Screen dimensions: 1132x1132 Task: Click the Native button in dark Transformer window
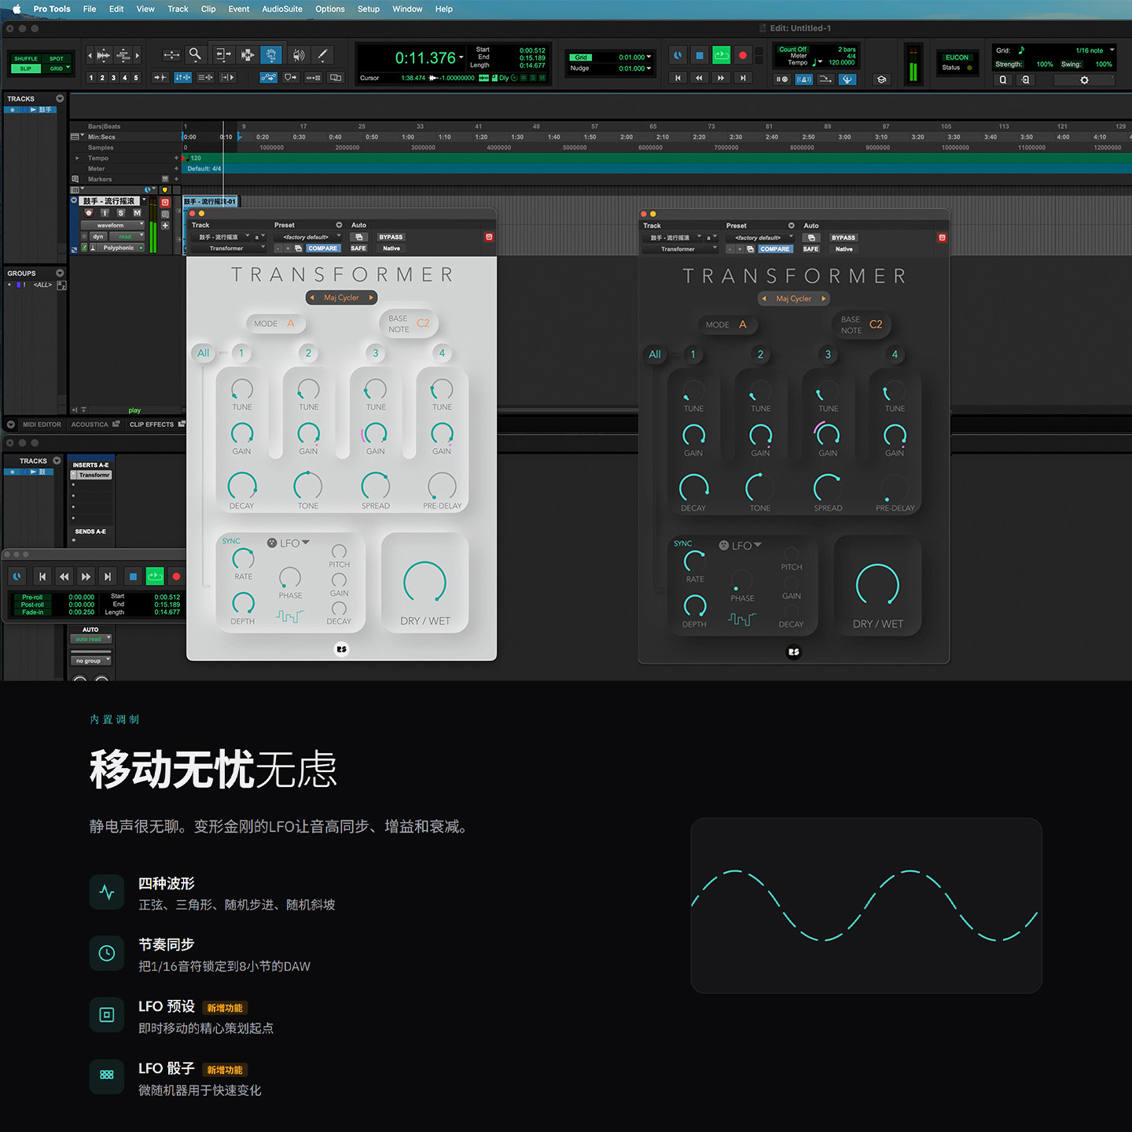(x=843, y=249)
